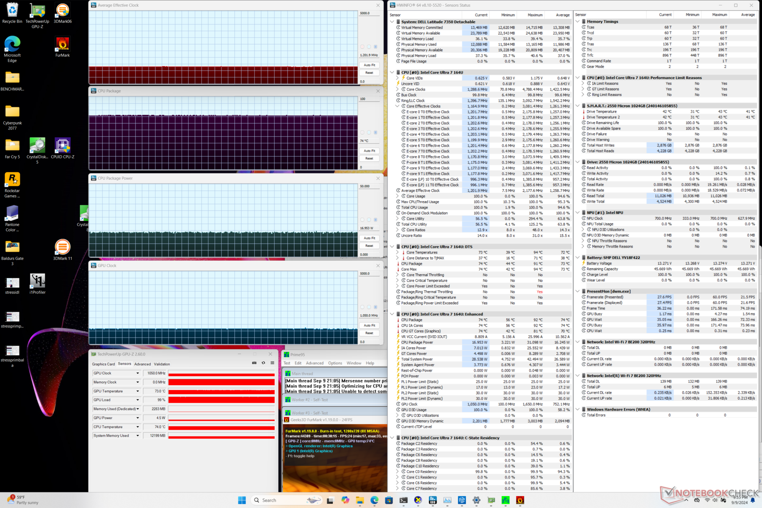This screenshot has height=508, width=762.
Task: Open Pantone Color desktop shortcut
Action: [12, 219]
